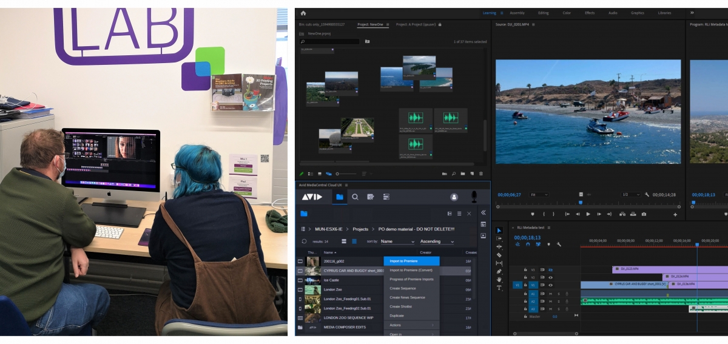
Task: Switch to Color workspace tab
Action: point(567,13)
